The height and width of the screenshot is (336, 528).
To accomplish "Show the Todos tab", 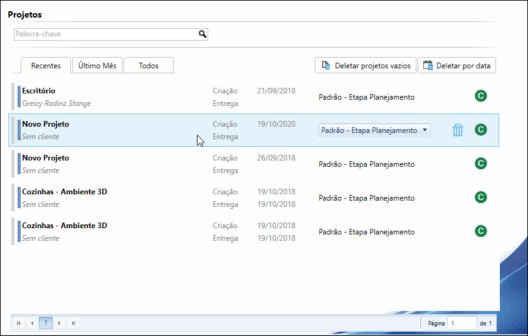I will (x=149, y=65).
